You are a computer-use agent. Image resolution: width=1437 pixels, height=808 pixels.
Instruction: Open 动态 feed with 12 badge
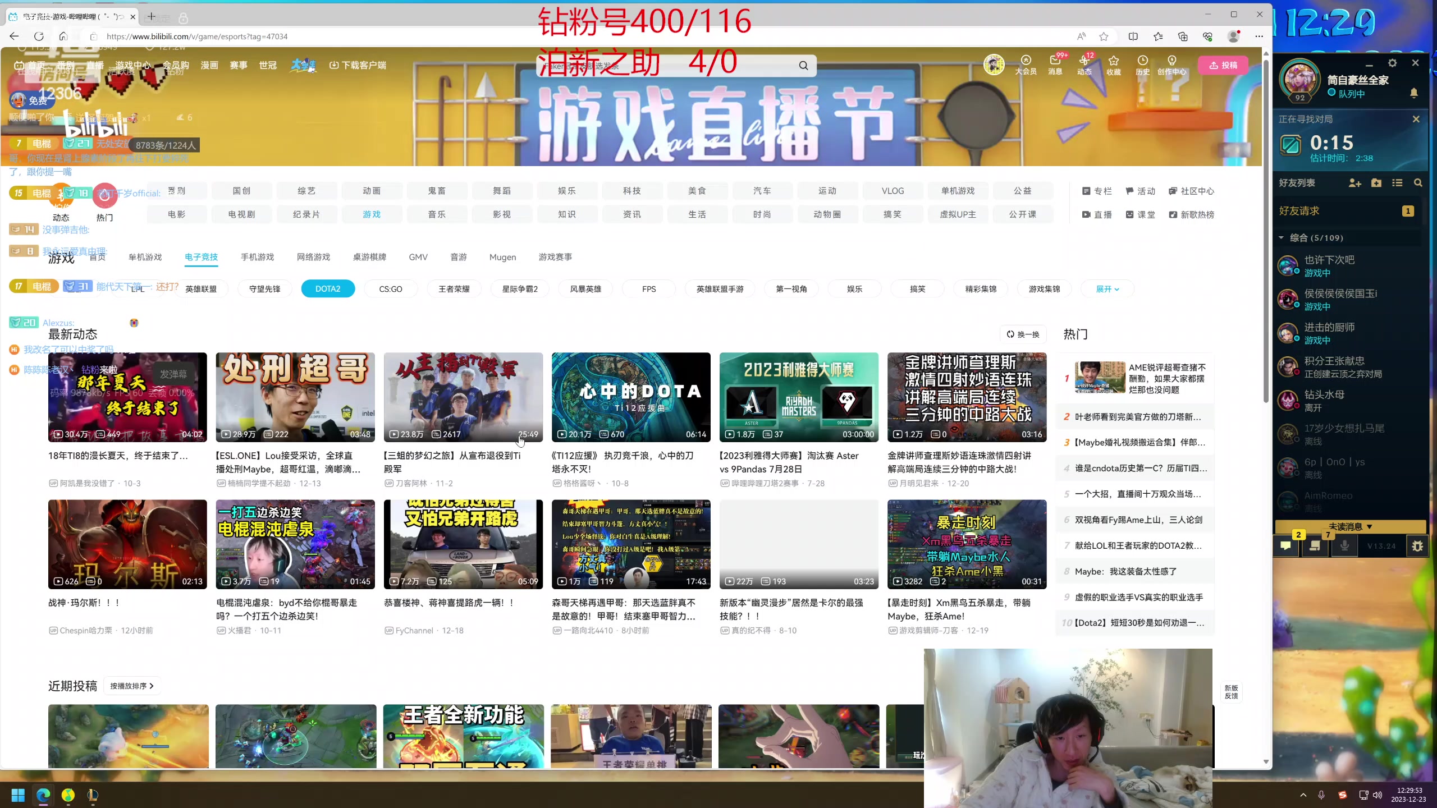(x=1084, y=65)
